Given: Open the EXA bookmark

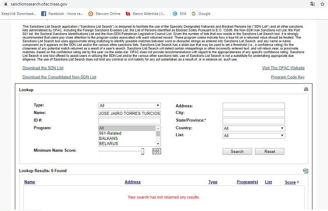Looking at the screenshot, I should 180,13.
